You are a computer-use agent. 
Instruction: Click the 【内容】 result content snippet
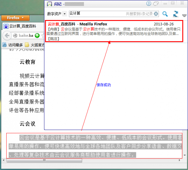click(x=113, y=32)
